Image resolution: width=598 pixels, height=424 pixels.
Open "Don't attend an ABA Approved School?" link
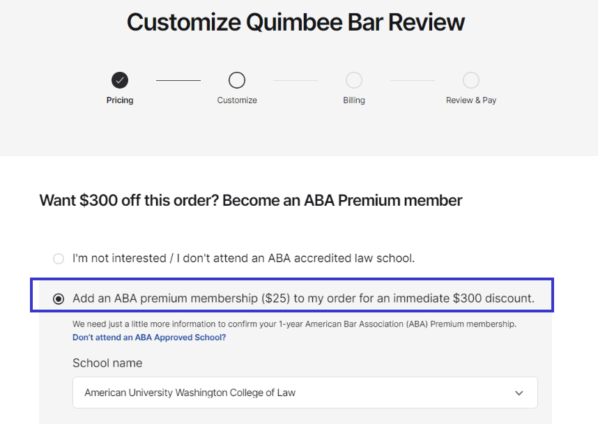[149, 338]
